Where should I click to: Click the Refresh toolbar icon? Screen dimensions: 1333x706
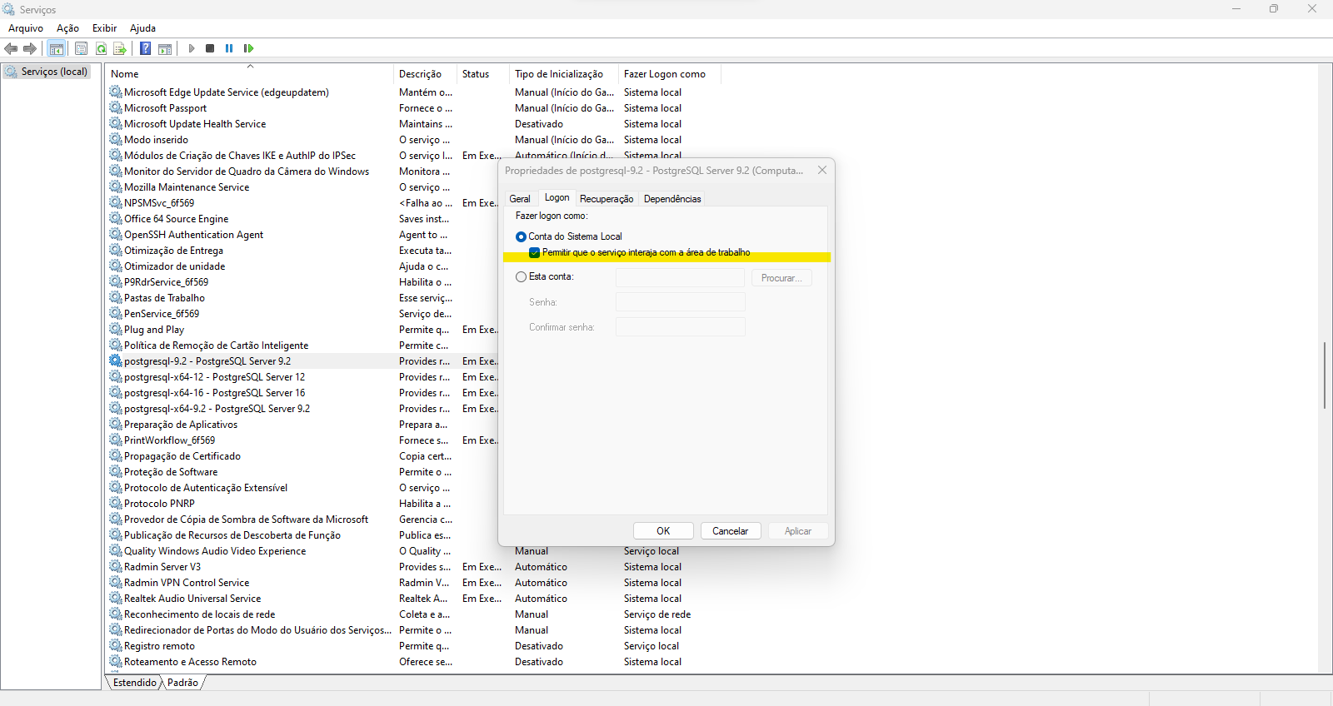tap(101, 48)
